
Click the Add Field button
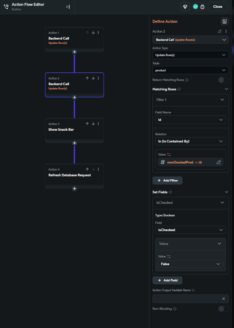168,281
